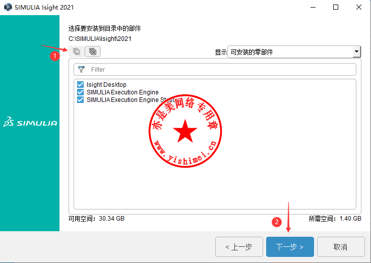Click the install path C:\SIMULIA\Isight\2021
The width and height of the screenshot is (371, 263).
pos(100,39)
